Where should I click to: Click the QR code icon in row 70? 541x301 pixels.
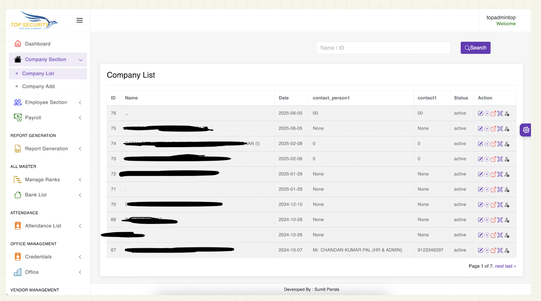pyautogui.click(x=500, y=204)
